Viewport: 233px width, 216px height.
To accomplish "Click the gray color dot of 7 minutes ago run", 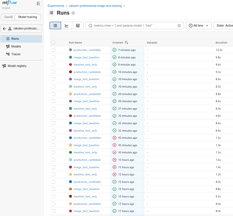I will (x=71, y=50).
